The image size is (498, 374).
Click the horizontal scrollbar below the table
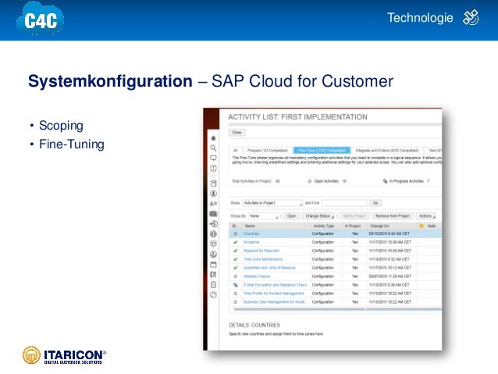coord(338,309)
